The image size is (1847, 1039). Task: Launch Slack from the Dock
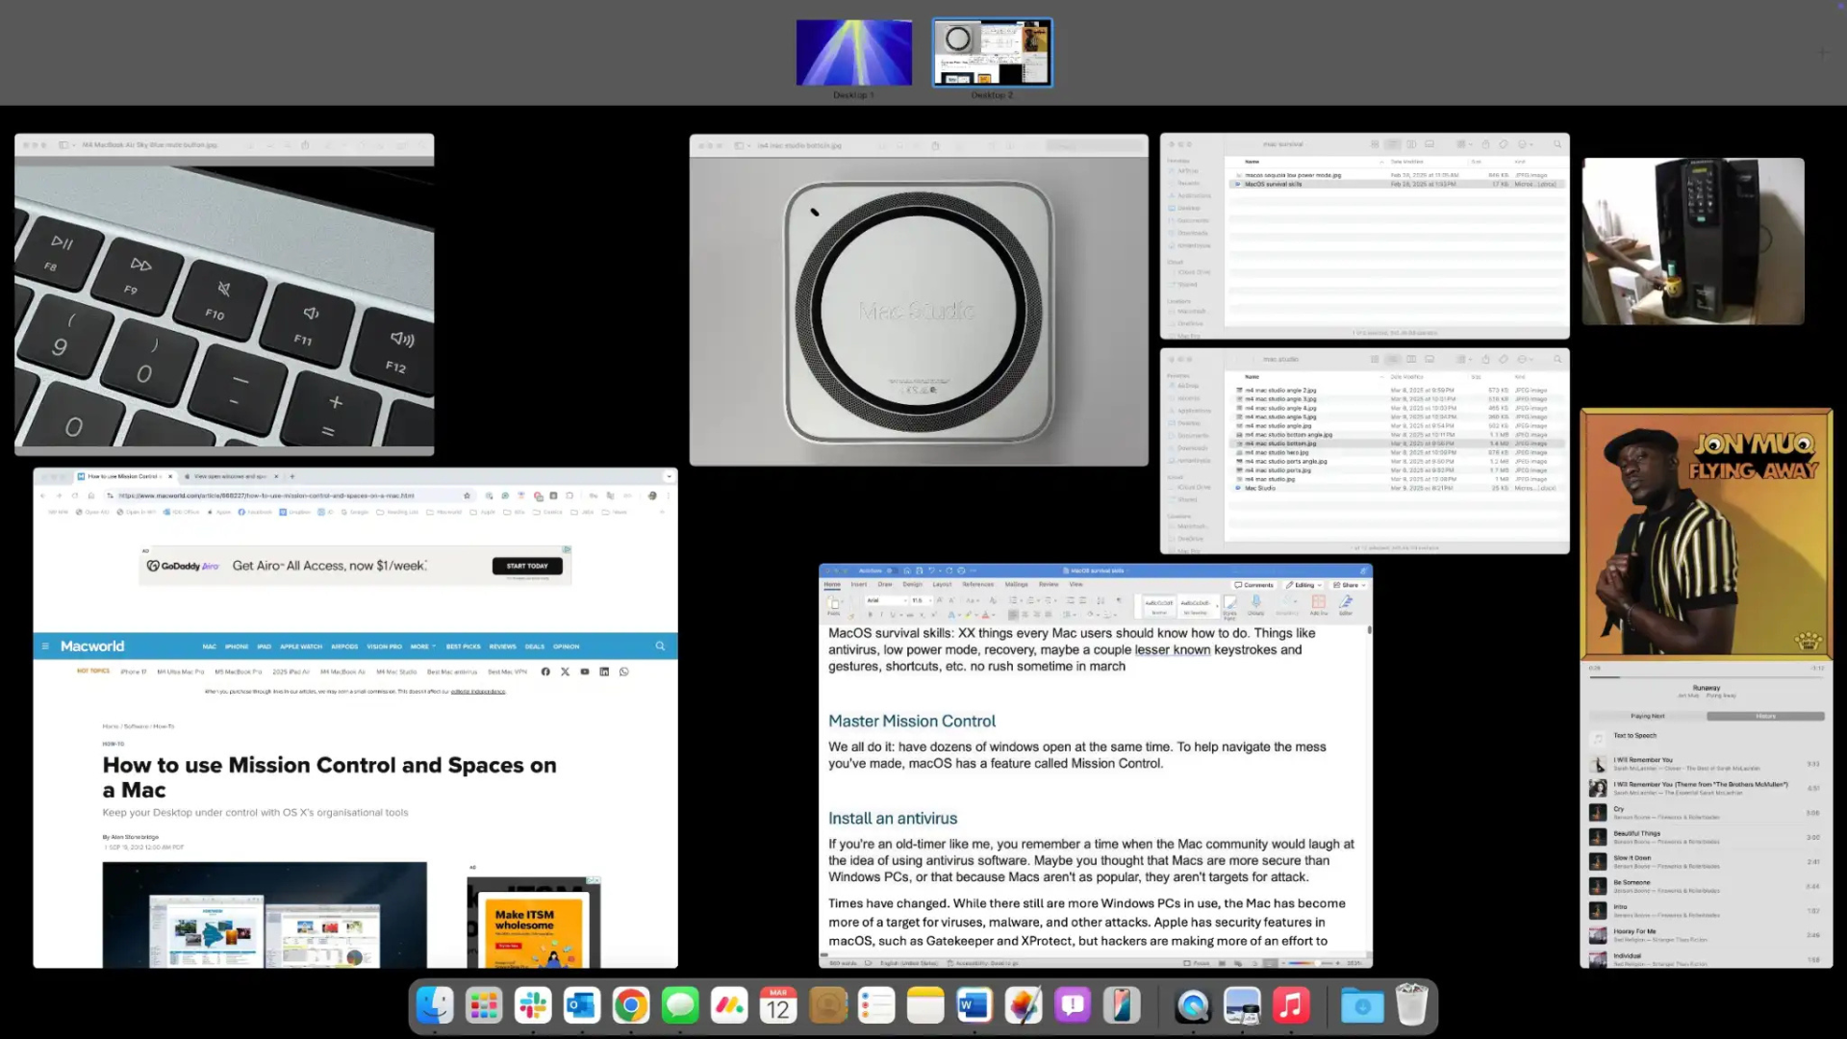533,1004
